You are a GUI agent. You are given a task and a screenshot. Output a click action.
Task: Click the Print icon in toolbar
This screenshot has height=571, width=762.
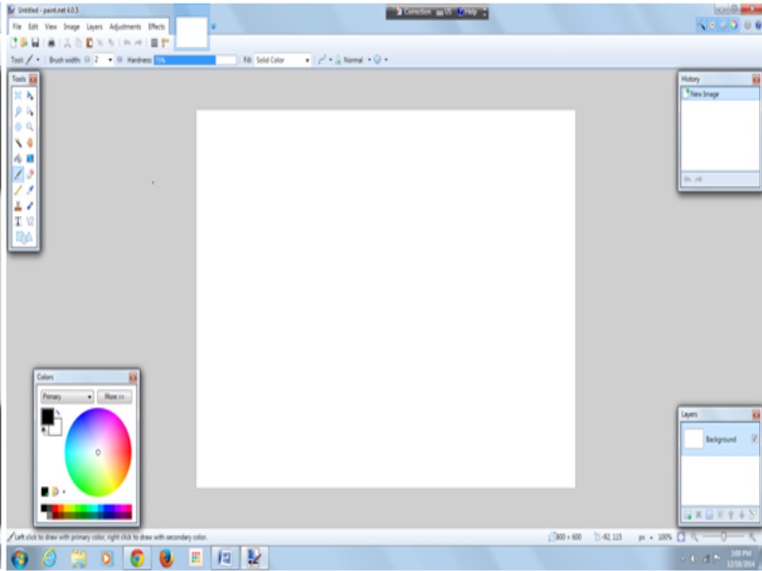click(51, 44)
